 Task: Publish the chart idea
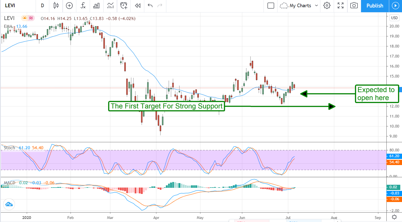[x=375, y=6]
